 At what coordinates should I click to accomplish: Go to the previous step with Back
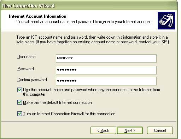coord(103,130)
